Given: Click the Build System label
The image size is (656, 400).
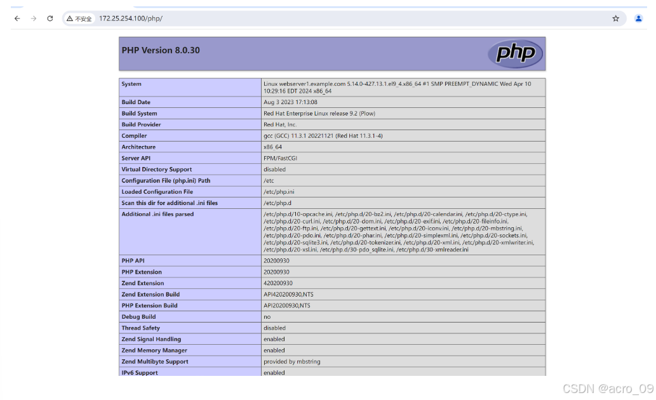Looking at the screenshot, I should coord(139,114).
